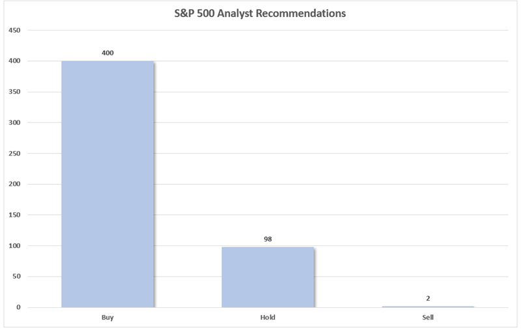The height and width of the screenshot is (330, 521).
Task: Click the 0 baseline axis label
Action: point(18,307)
